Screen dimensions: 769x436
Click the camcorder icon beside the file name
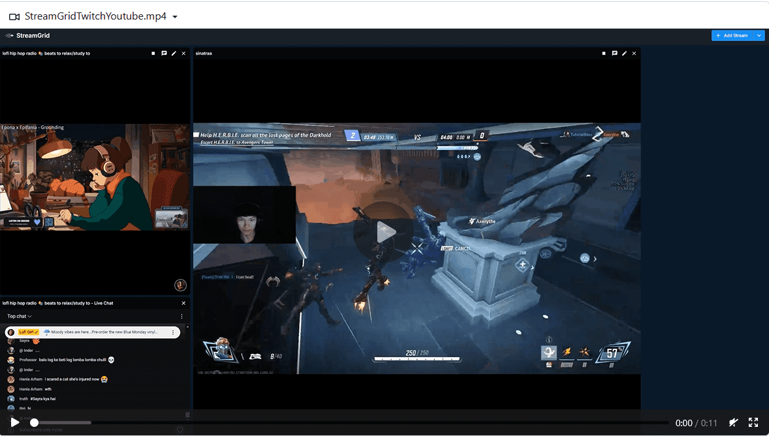pyautogui.click(x=14, y=17)
